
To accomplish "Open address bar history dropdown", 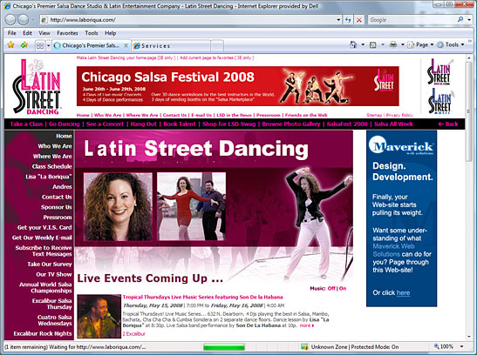I will (x=338, y=20).
